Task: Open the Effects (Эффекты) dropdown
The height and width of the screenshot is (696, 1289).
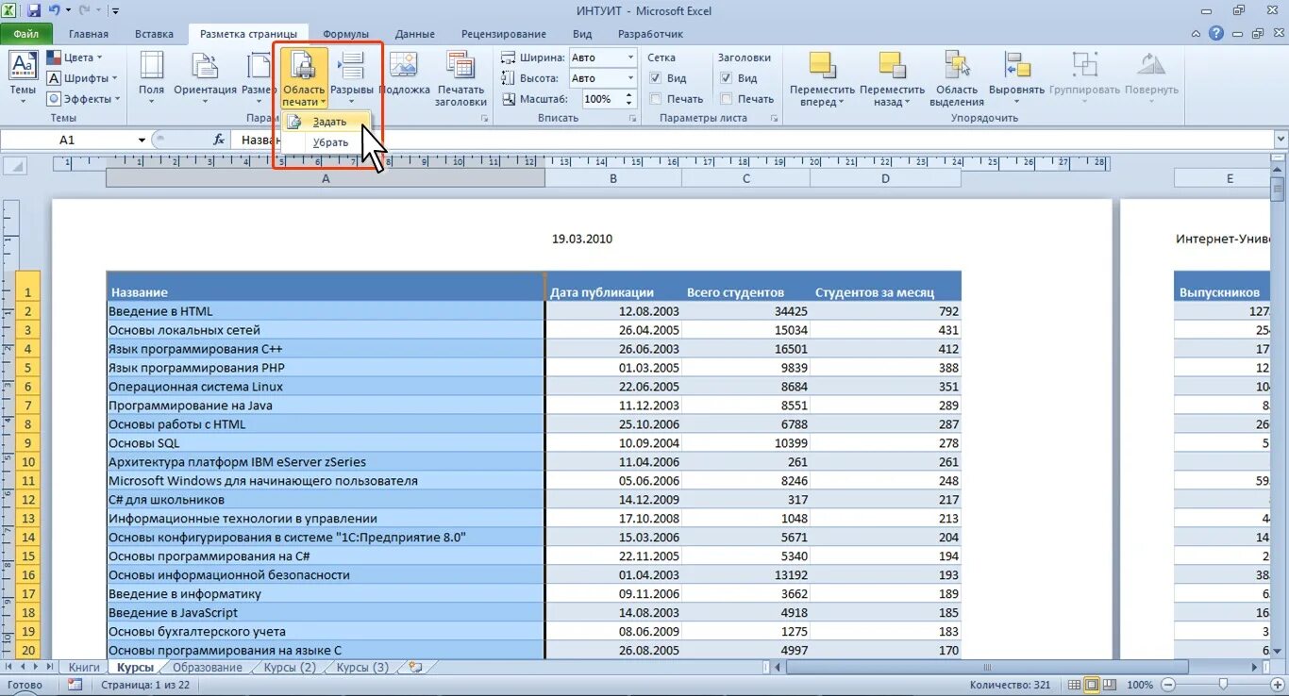Action: pos(84,99)
